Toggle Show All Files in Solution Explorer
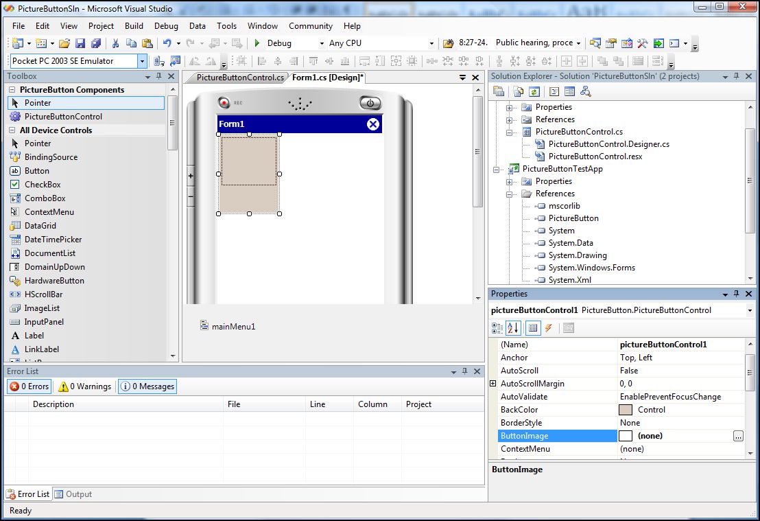This screenshot has height=521, width=760. pos(518,92)
